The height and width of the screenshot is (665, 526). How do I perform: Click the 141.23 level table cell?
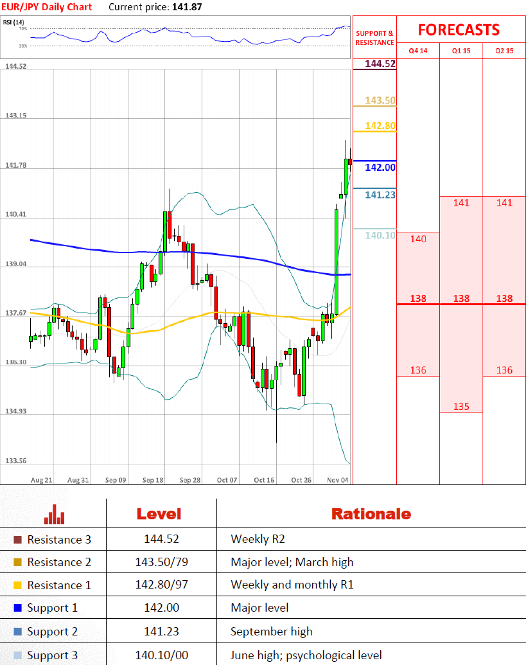[161, 632]
